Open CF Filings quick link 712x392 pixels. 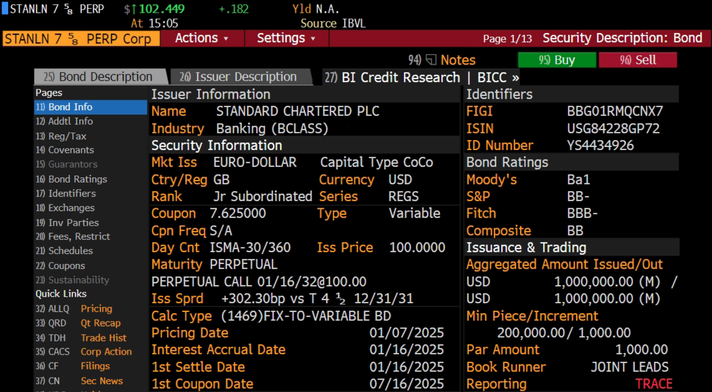click(x=73, y=366)
